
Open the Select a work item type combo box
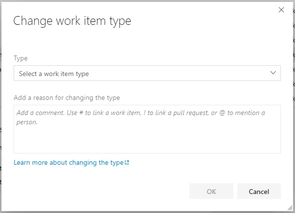pos(147,74)
